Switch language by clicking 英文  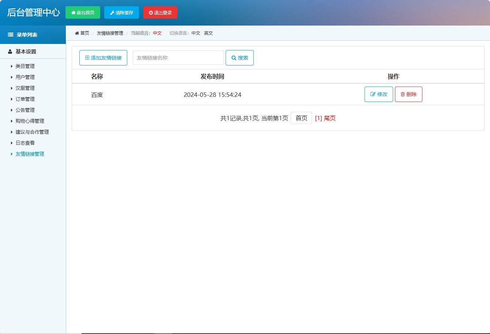click(208, 33)
